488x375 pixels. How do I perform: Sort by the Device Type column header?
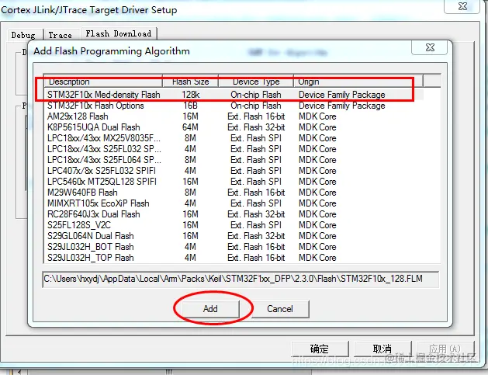pos(256,82)
